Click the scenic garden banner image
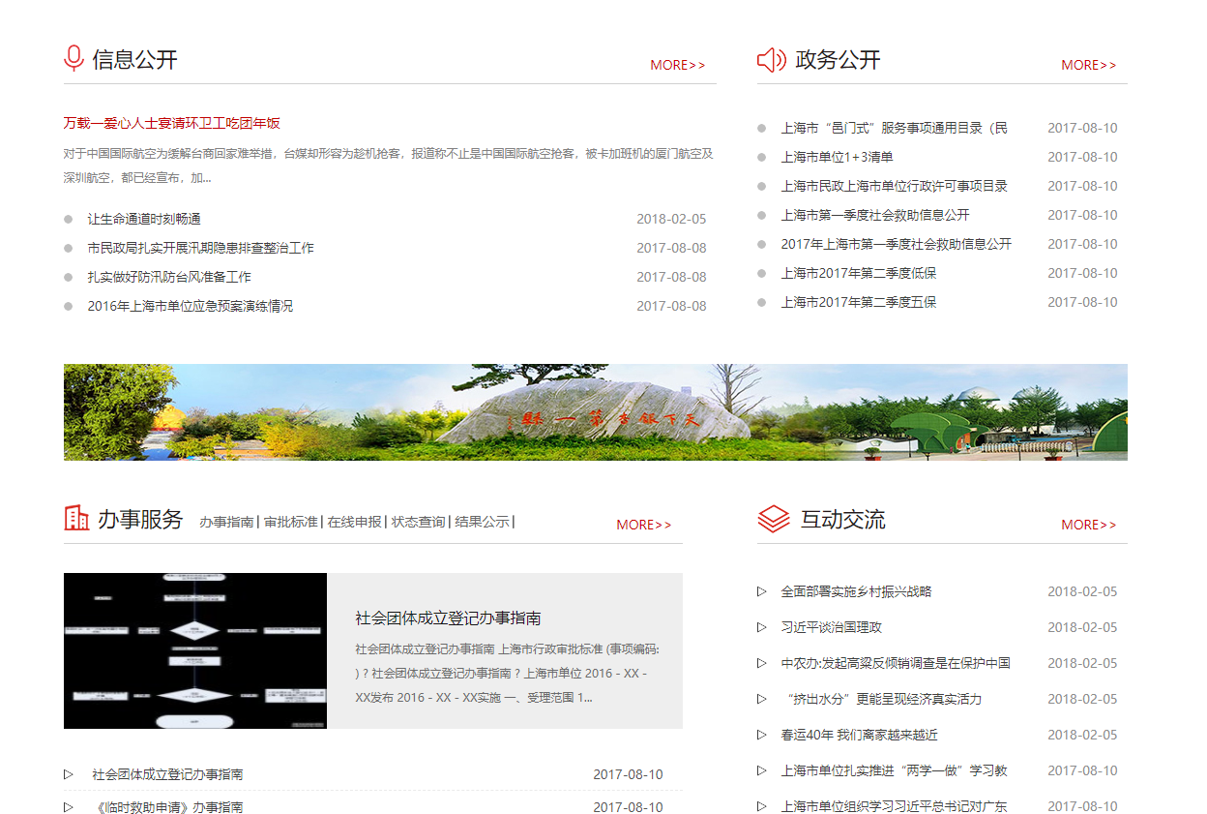1207x814 pixels. pyautogui.click(x=596, y=412)
